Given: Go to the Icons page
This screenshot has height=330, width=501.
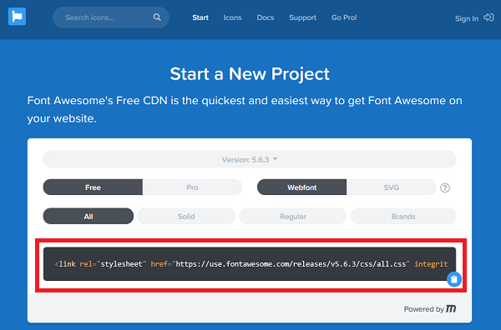Looking at the screenshot, I should click(232, 17).
